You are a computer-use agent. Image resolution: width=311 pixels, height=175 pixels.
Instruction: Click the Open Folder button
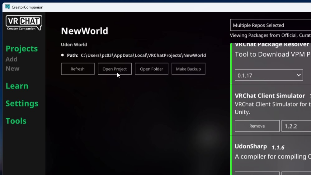click(x=152, y=69)
